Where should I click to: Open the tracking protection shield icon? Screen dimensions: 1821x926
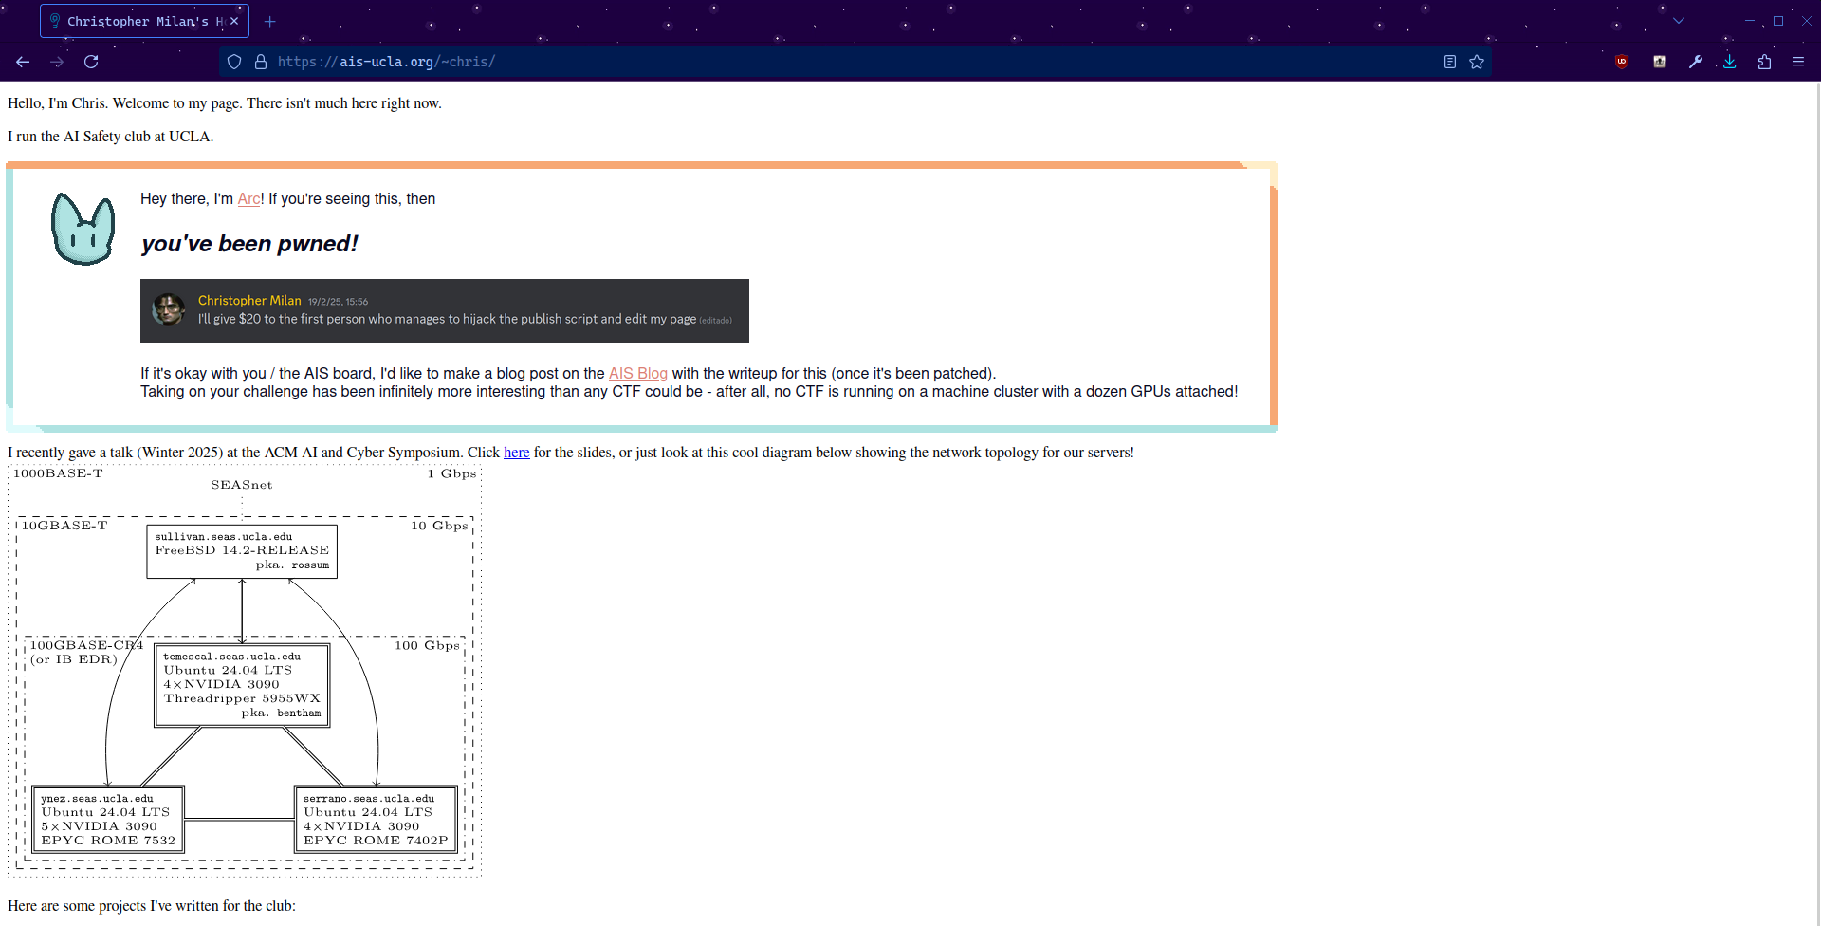(x=234, y=62)
